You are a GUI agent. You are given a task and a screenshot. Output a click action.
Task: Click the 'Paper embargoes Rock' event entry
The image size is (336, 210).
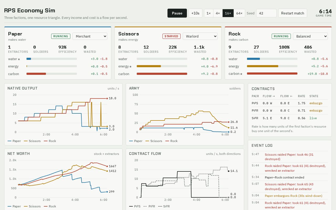click(x=290, y=196)
